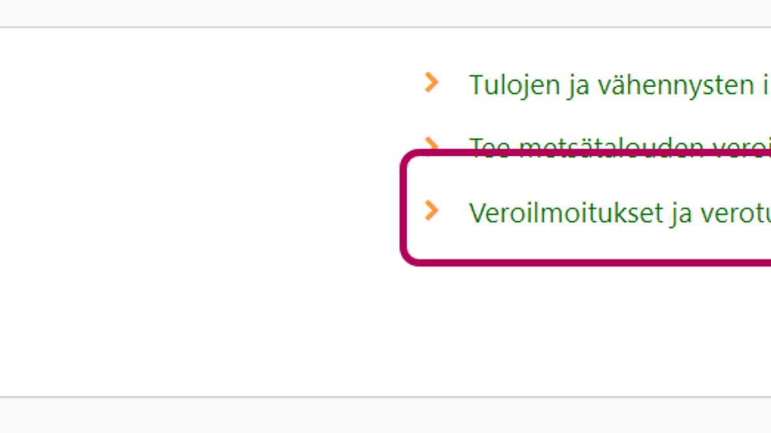Click the orange chevron beside Veroilmoitukset ja verotus
771x433 pixels.
point(431,210)
